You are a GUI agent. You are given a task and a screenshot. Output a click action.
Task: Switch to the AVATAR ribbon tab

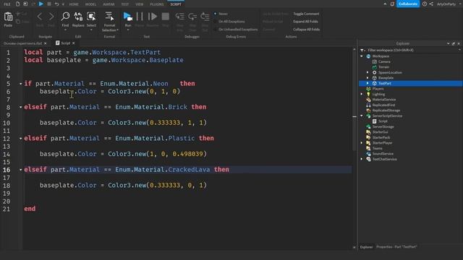click(109, 4)
